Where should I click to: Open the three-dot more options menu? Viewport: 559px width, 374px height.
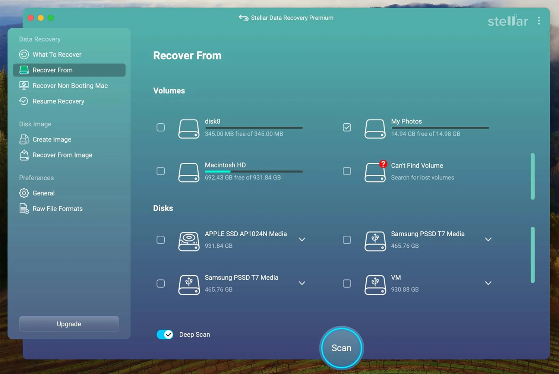[x=539, y=21]
